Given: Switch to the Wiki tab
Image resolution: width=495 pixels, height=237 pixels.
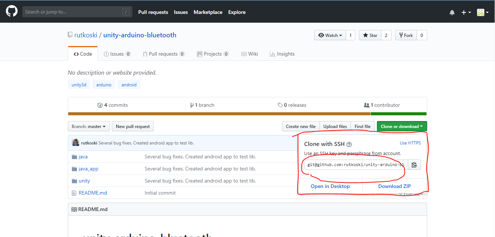Looking at the screenshot, I should tap(250, 54).
